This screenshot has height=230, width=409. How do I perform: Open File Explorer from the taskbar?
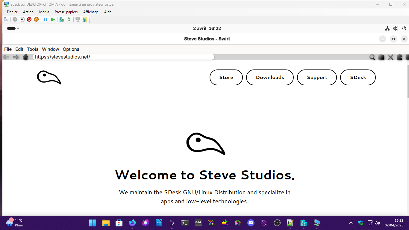coord(106,223)
